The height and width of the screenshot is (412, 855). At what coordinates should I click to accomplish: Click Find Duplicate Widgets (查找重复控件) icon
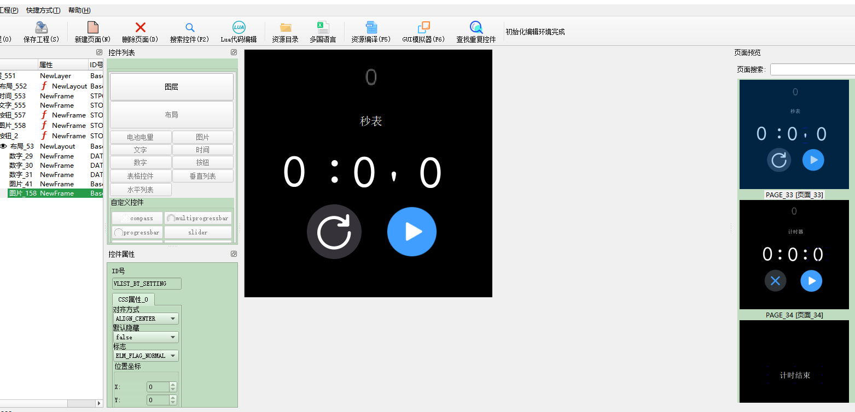(476, 27)
